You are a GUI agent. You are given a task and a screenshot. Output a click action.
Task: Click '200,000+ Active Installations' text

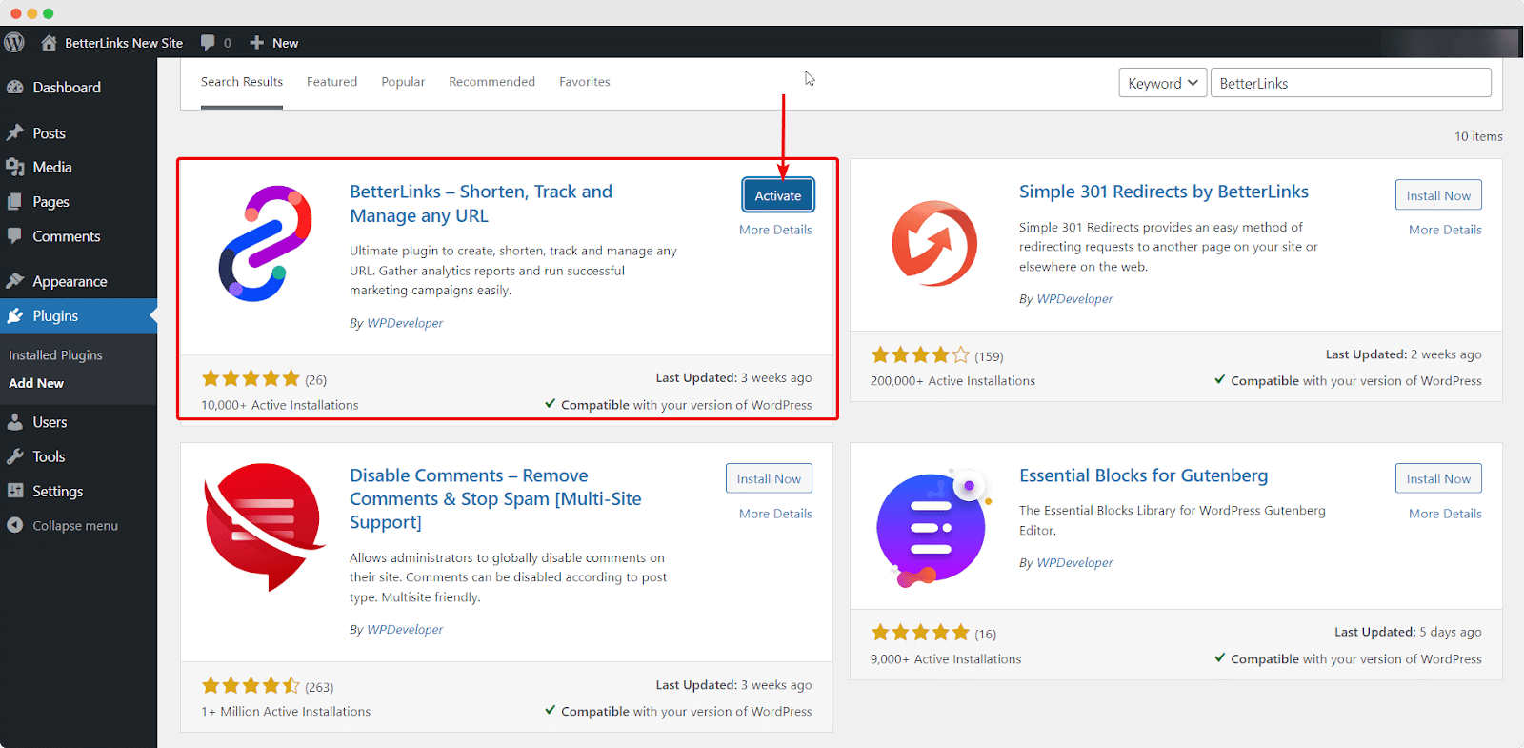952,380
